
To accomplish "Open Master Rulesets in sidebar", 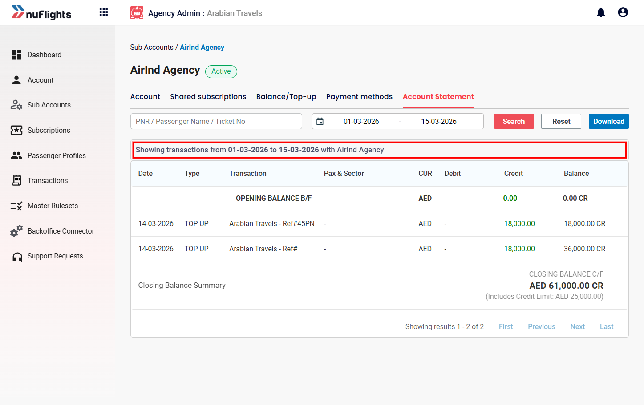I will pyautogui.click(x=53, y=206).
